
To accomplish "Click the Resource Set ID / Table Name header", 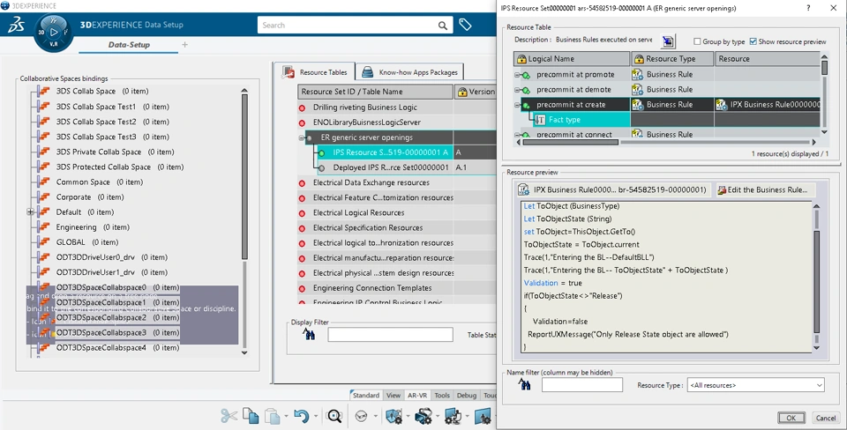I will click(376, 92).
